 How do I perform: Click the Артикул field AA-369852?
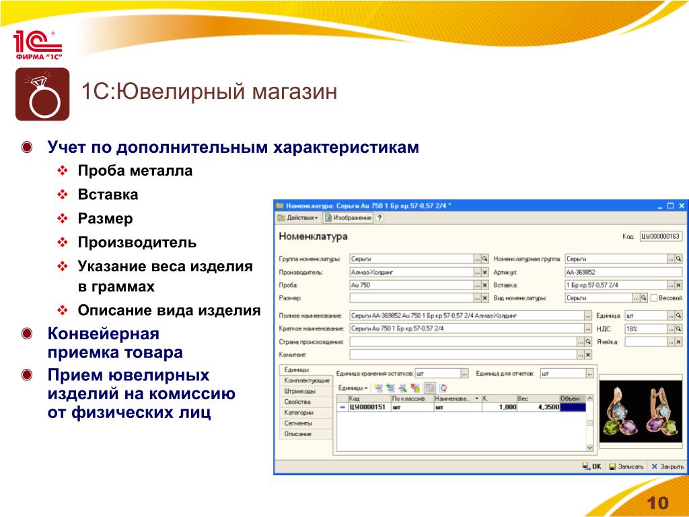623,272
